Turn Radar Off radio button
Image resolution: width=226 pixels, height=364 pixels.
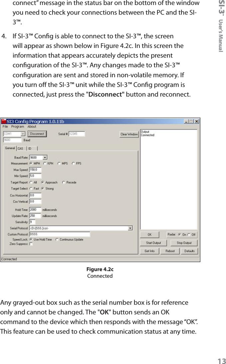[189, 235]
